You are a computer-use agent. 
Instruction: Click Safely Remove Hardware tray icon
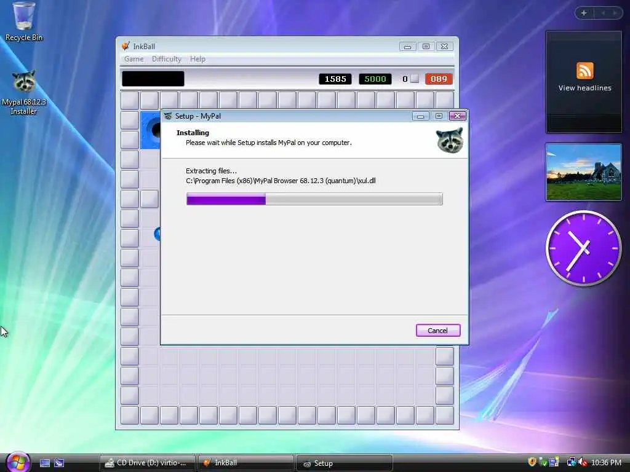(x=543, y=462)
